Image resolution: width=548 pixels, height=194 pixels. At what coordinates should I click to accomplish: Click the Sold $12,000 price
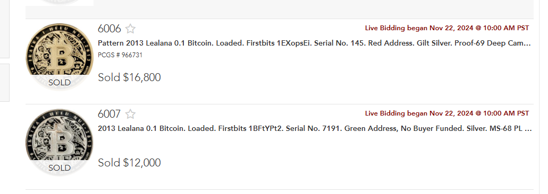click(x=129, y=163)
